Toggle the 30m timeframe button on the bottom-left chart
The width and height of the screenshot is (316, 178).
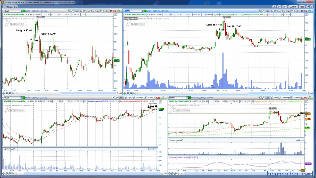[121, 98]
